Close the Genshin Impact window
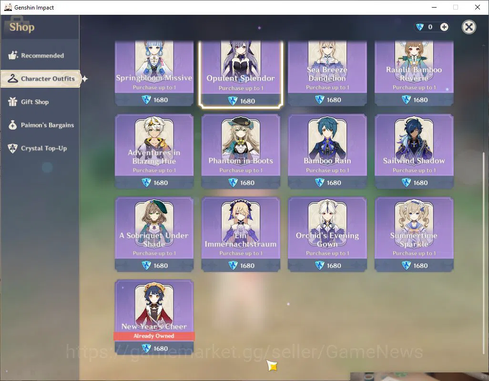489x381 pixels. point(478,7)
